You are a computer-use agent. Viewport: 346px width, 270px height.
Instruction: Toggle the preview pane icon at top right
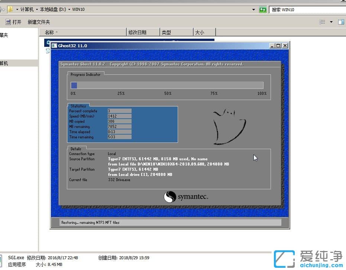coord(340,22)
